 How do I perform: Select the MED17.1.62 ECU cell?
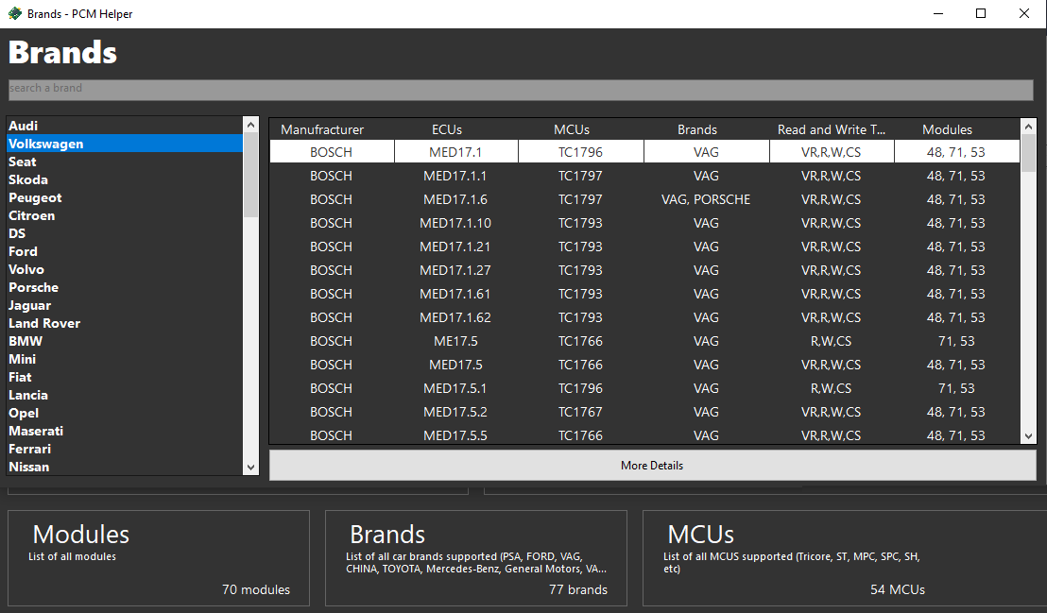(x=456, y=317)
